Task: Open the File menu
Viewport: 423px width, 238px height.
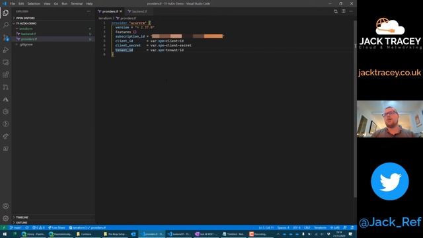Action: click(x=13, y=4)
